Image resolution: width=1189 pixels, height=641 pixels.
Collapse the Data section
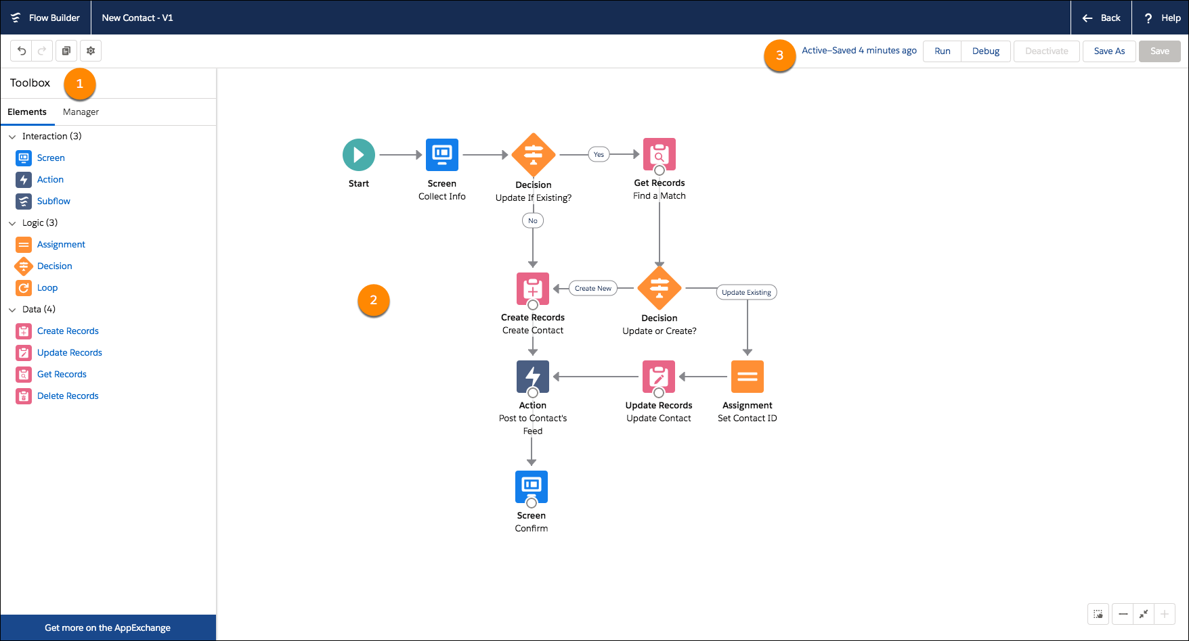12,309
